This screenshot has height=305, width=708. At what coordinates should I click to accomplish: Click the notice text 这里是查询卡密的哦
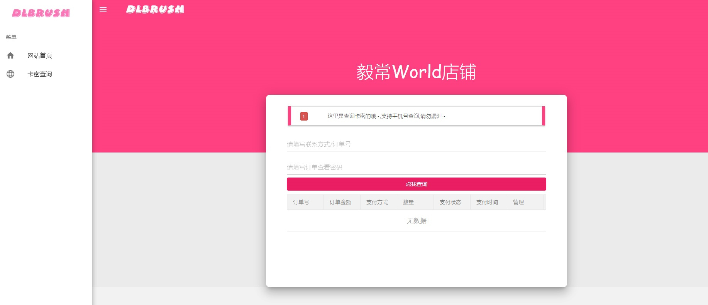386,116
